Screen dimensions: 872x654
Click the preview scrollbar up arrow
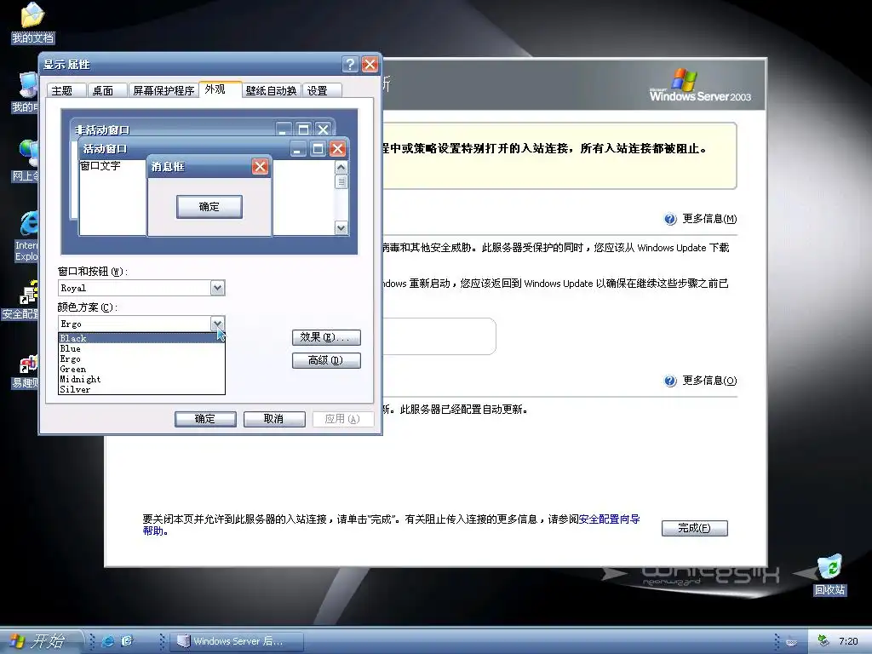pos(341,168)
